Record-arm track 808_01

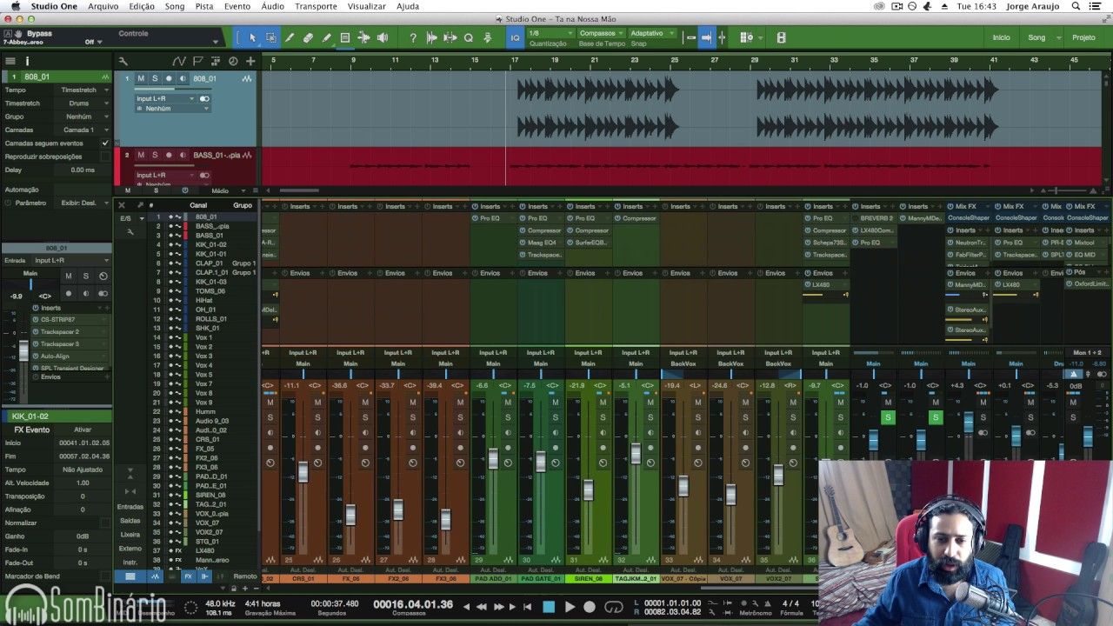tap(170, 78)
